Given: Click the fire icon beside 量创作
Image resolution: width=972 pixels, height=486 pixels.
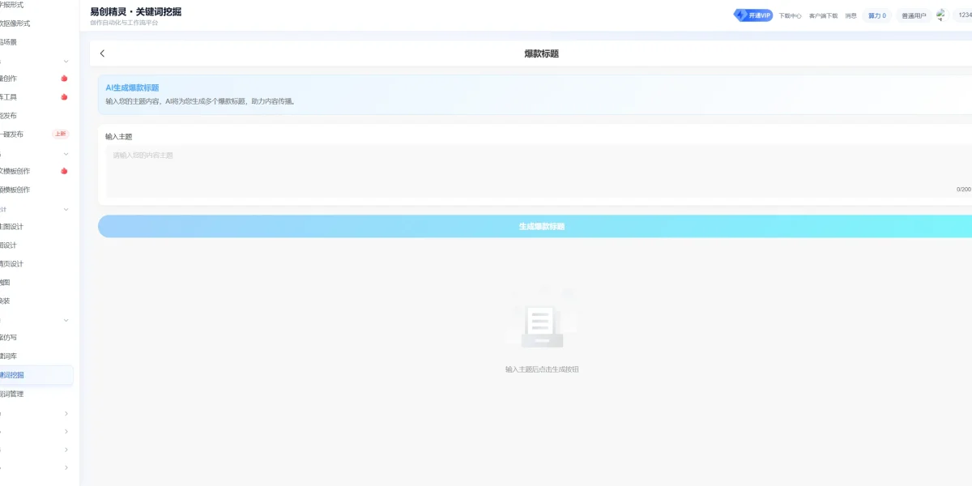Looking at the screenshot, I should point(64,79).
